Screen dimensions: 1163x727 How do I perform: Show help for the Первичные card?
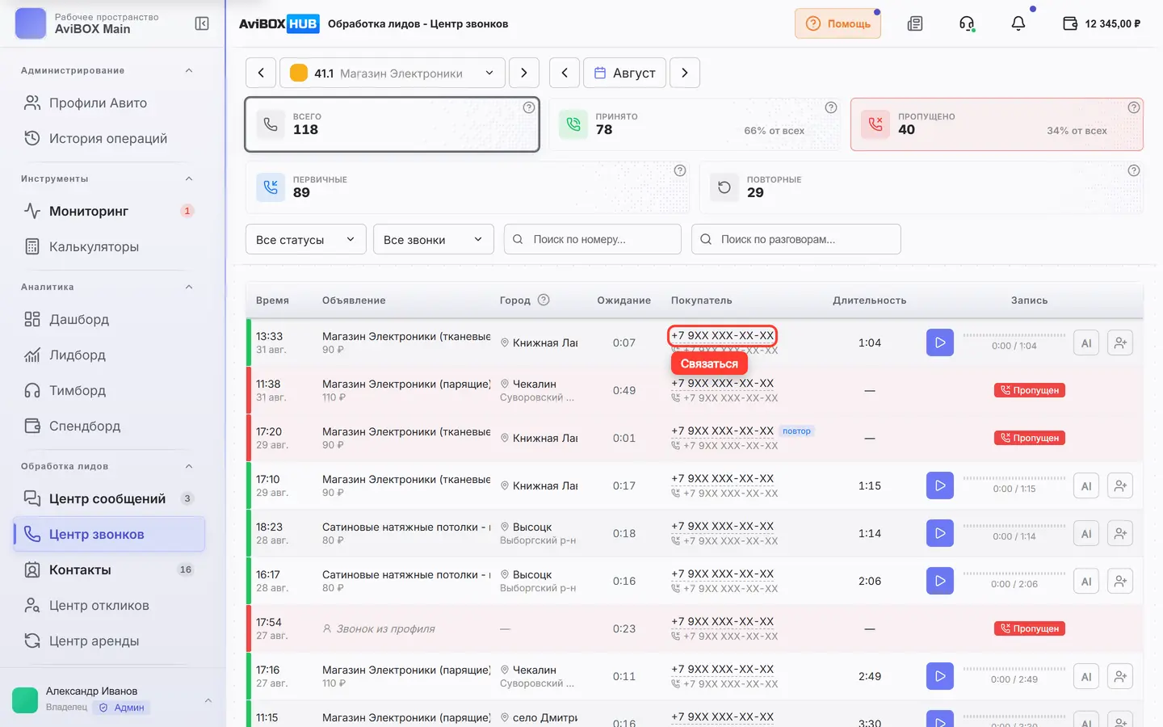click(680, 170)
